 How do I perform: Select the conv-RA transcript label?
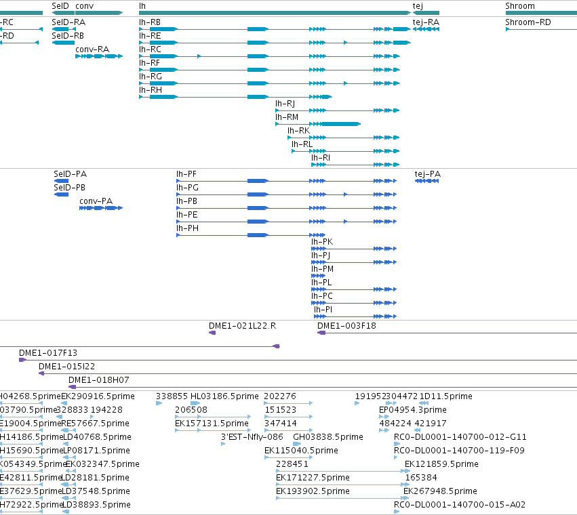point(92,49)
